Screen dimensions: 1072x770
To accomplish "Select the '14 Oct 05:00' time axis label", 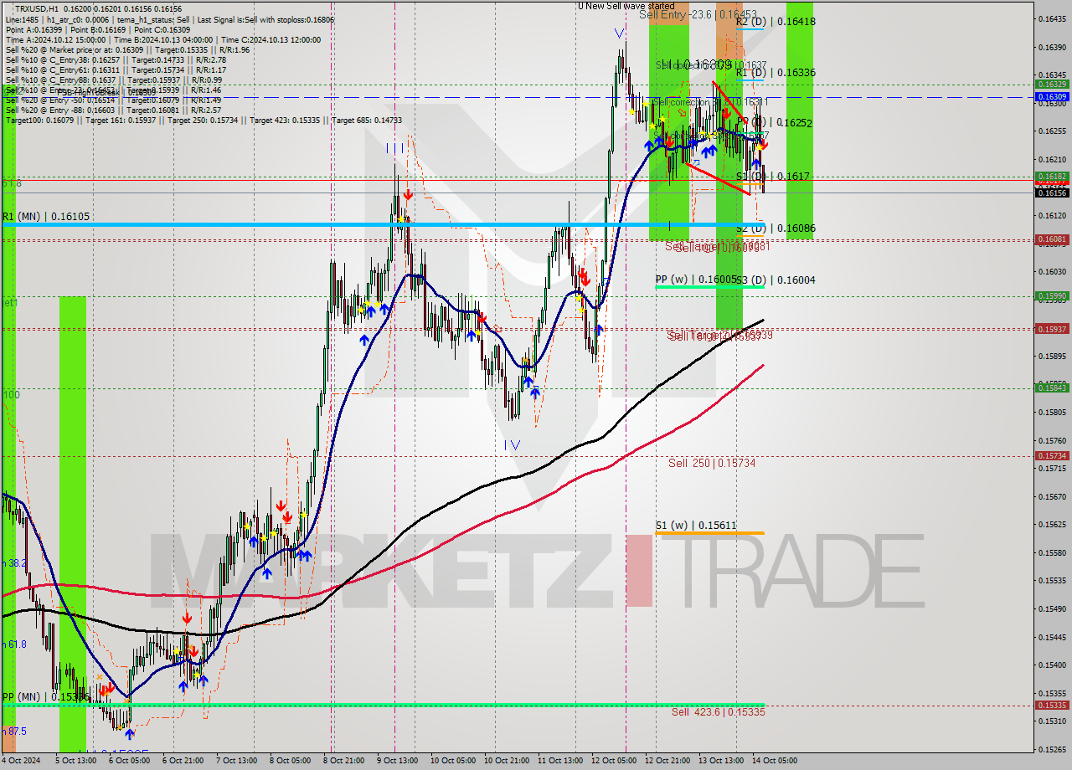I will (x=775, y=761).
